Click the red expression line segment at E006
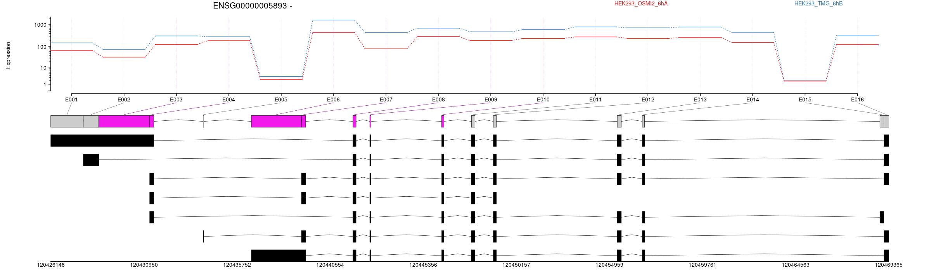The height and width of the screenshot is (271, 931). (334, 33)
